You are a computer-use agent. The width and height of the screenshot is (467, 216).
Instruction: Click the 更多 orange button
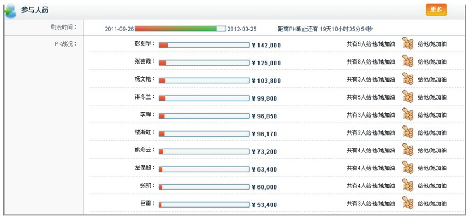[x=436, y=10]
